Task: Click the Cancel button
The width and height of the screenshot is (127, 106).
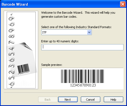Action: 90,99
